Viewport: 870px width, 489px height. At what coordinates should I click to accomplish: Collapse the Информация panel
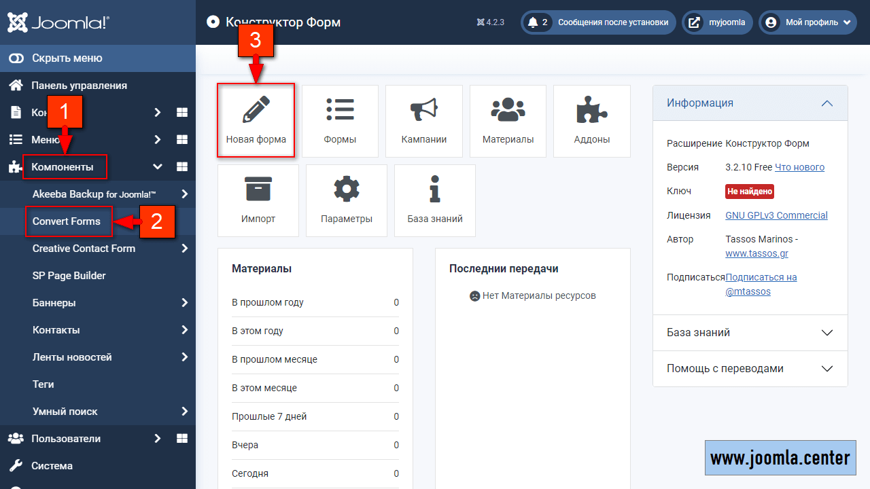tap(826, 103)
